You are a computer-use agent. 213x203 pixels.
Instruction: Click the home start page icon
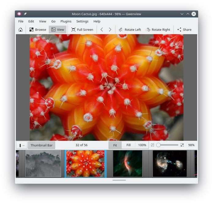pyautogui.click(x=21, y=29)
